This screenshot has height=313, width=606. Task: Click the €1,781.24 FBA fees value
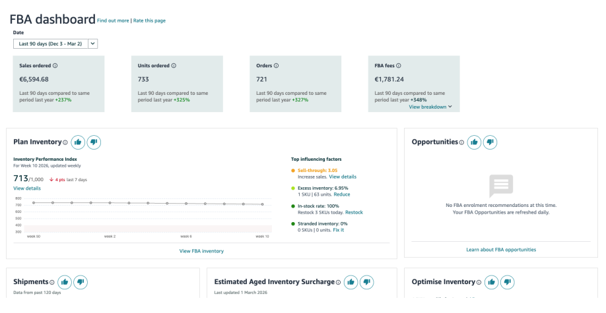pyautogui.click(x=389, y=80)
